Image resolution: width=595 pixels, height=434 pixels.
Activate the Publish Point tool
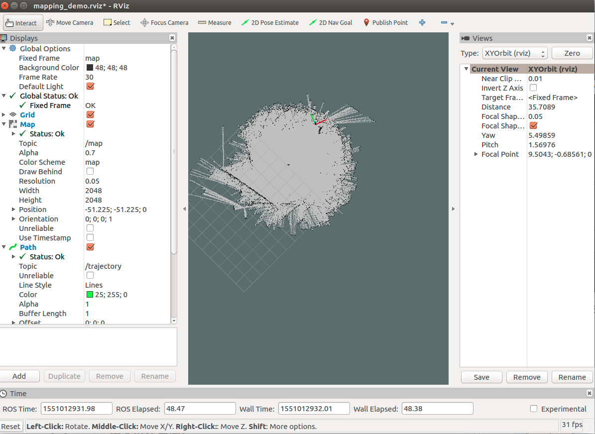point(385,23)
